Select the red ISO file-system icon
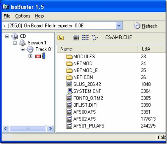The width and height of the screenshot is (167, 144). pos(38,56)
